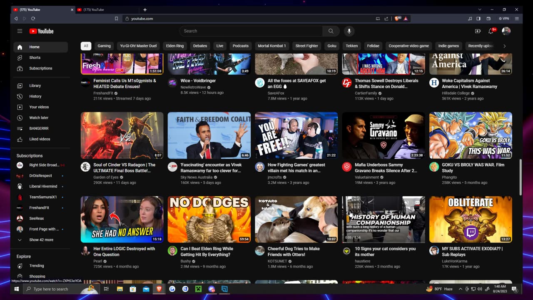Screen dimensions: 533x300
Task: Select the Gaming filter chip
Action: [104, 46]
